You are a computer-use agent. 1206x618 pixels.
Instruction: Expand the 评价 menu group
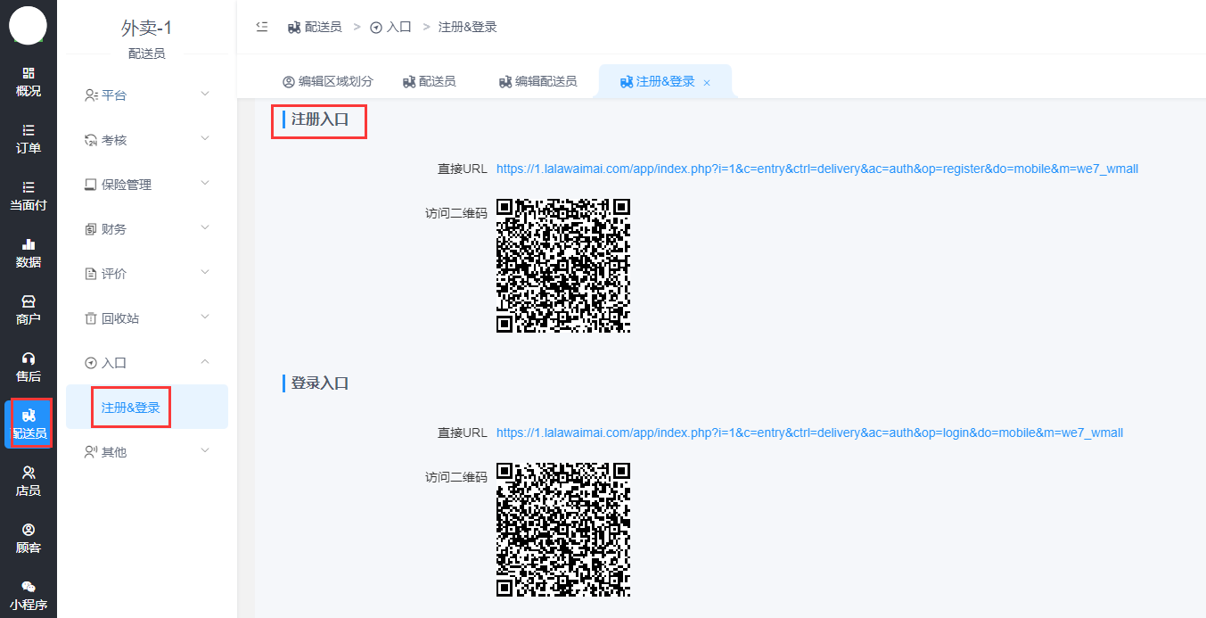point(147,273)
